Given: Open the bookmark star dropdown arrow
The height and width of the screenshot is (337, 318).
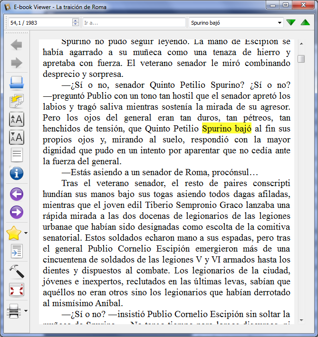Looking at the screenshot, I should point(26,233).
